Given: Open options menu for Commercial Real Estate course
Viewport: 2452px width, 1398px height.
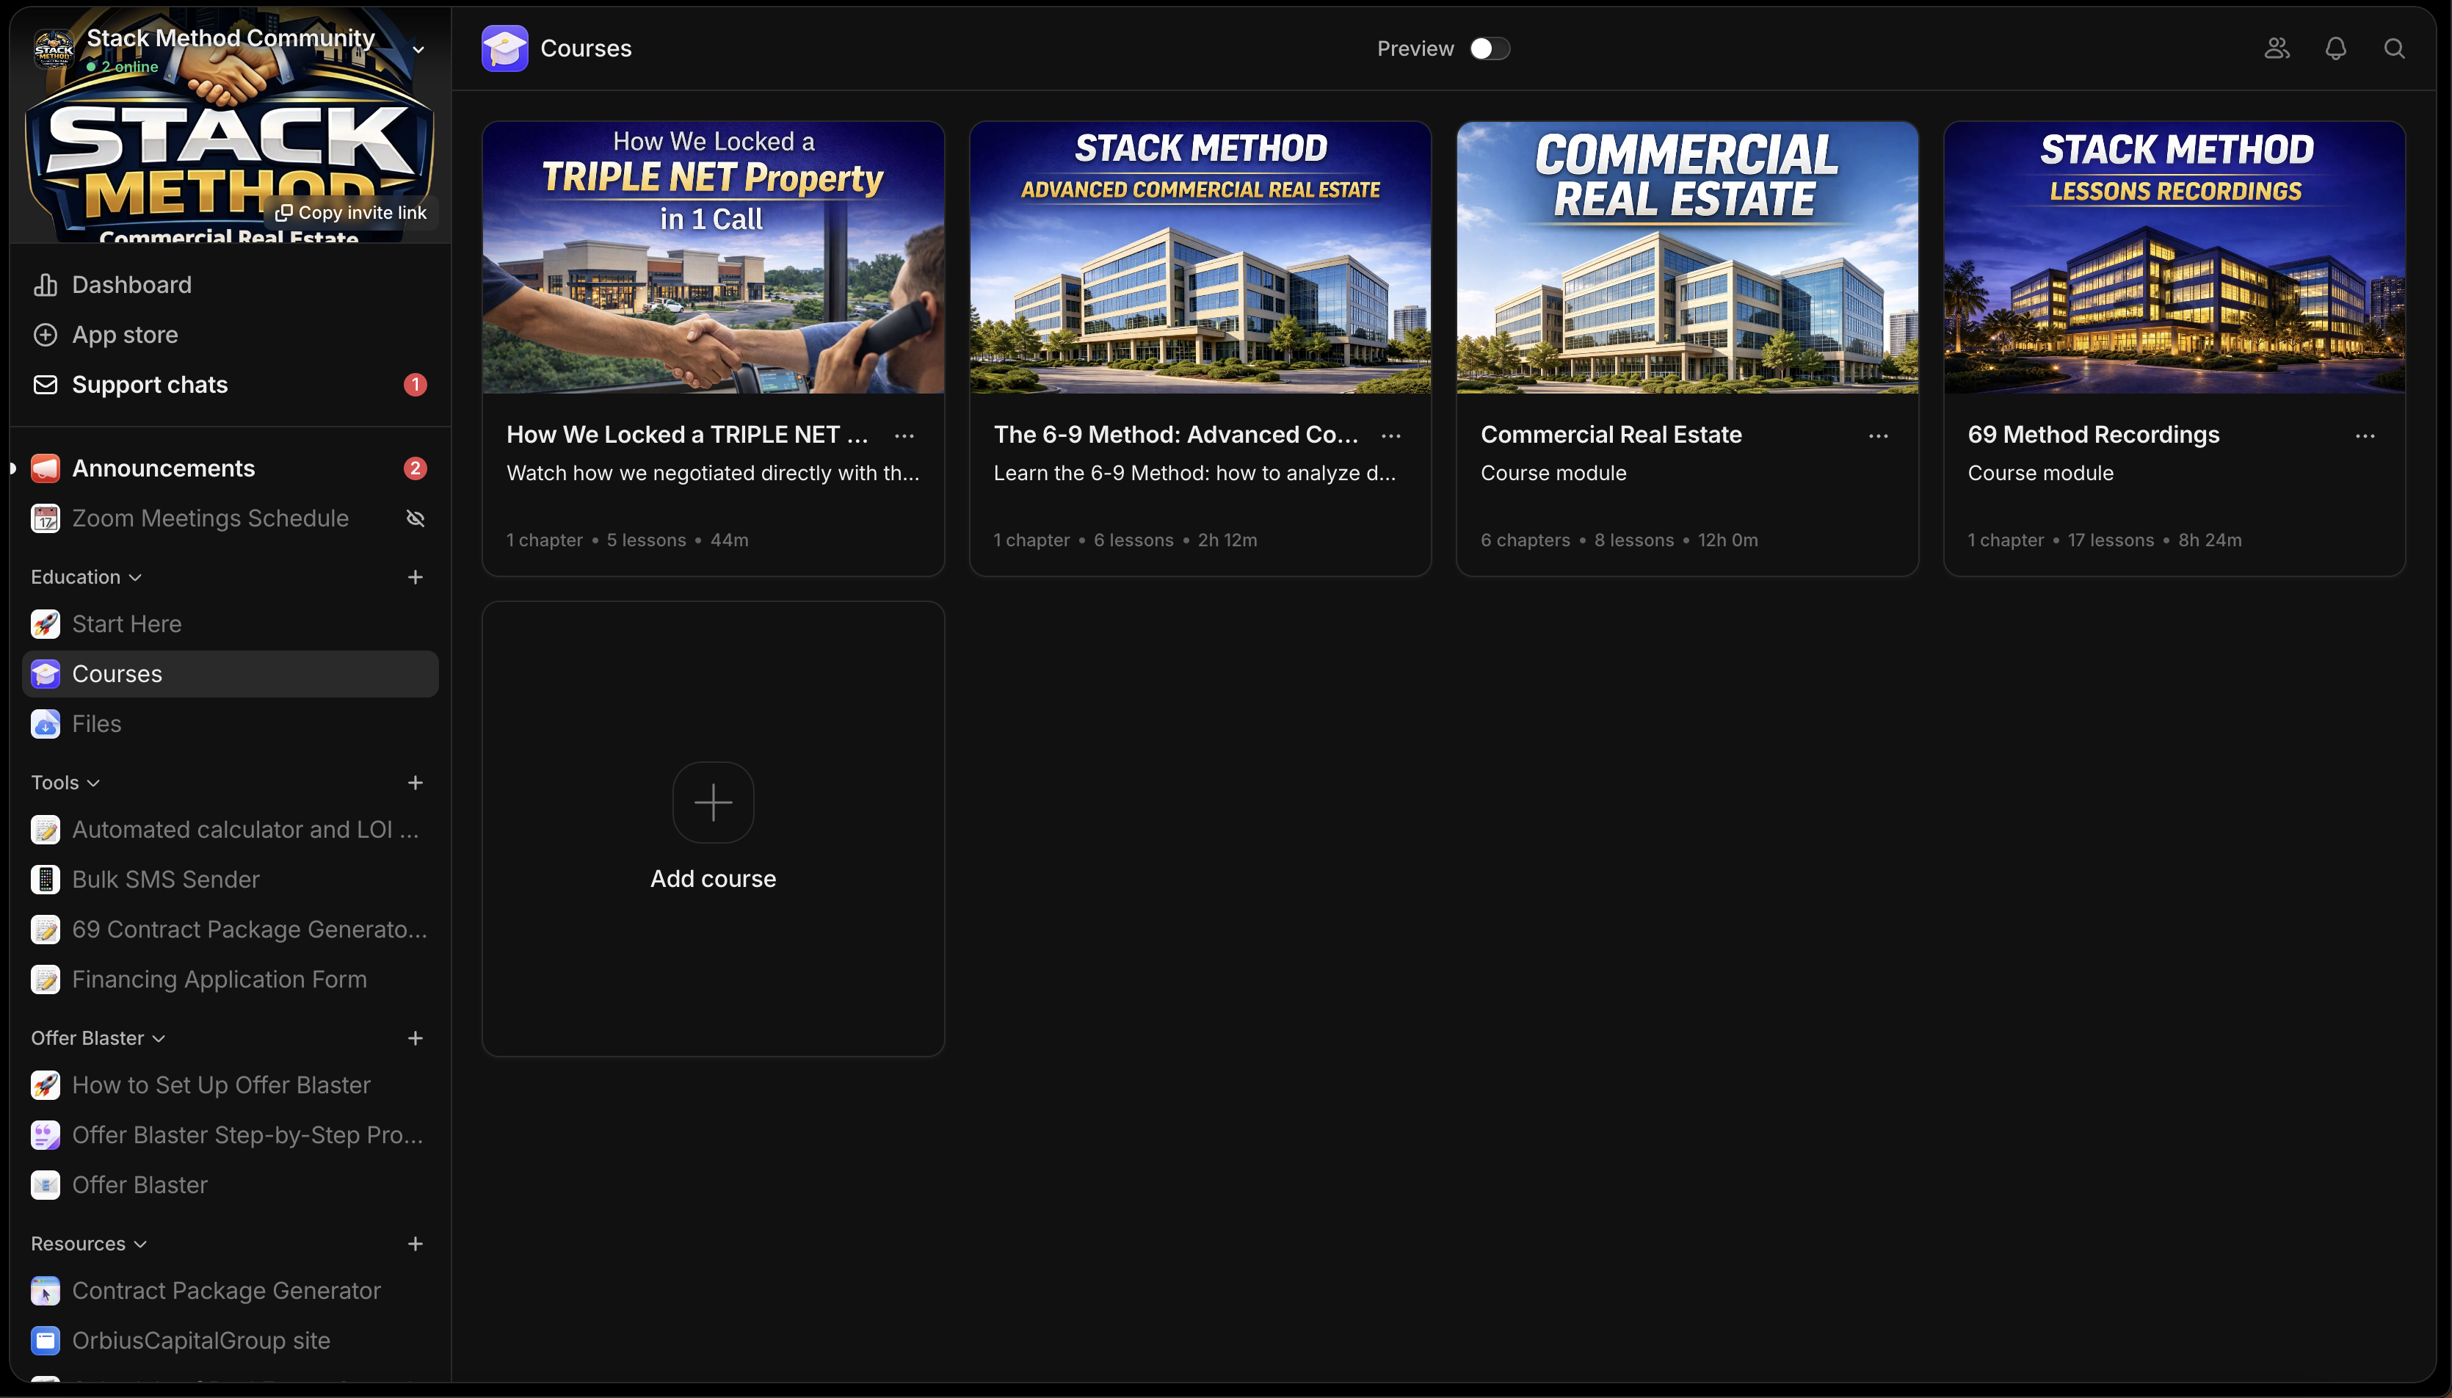Looking at the screenshot, I should [1878, 436].
